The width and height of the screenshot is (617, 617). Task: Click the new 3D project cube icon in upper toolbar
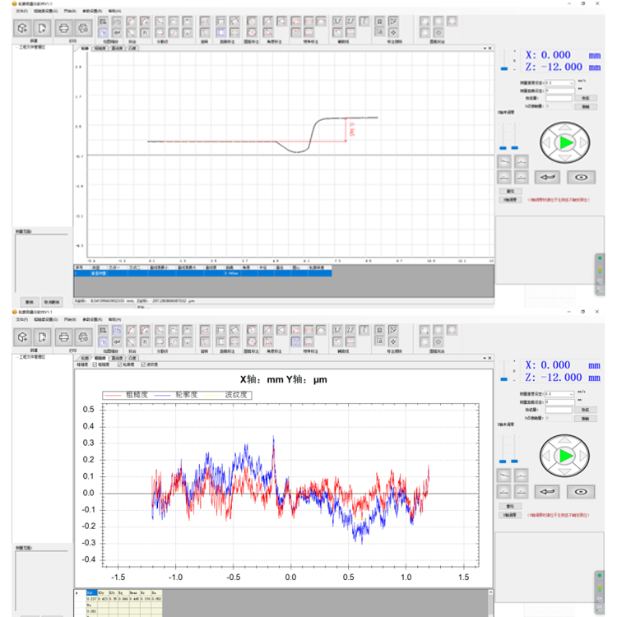point(23,28)
